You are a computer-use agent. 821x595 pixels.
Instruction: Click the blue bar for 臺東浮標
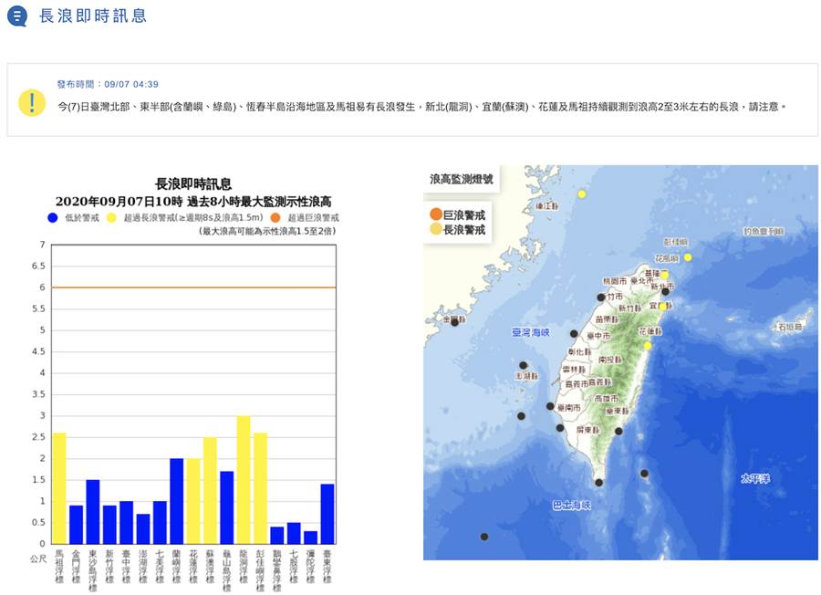pos(327,514)
